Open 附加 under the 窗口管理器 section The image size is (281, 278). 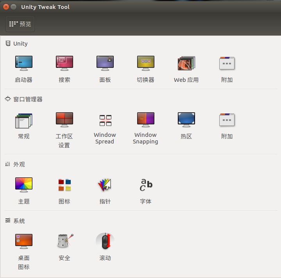(x=227, y=120)
